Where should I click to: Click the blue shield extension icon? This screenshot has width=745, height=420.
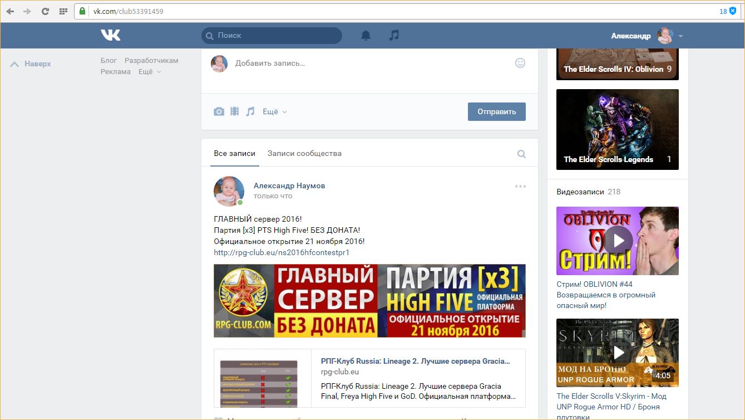click(x=733, y=11)
